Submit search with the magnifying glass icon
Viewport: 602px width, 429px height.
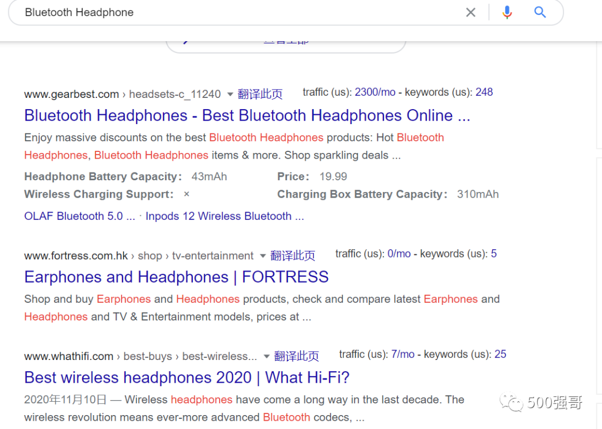coord(540,12)
